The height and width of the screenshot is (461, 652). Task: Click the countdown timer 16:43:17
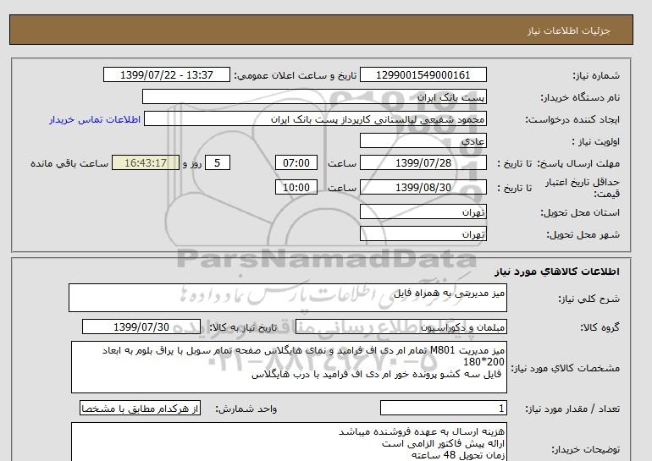(146, 162)
